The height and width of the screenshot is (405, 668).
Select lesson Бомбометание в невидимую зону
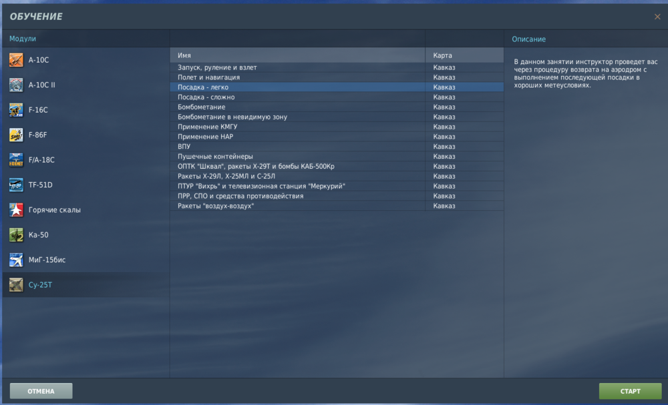coord(337,117)
